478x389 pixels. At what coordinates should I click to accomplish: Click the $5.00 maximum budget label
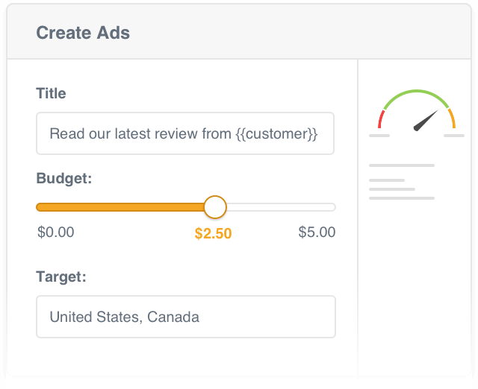[x=317, y=233]
